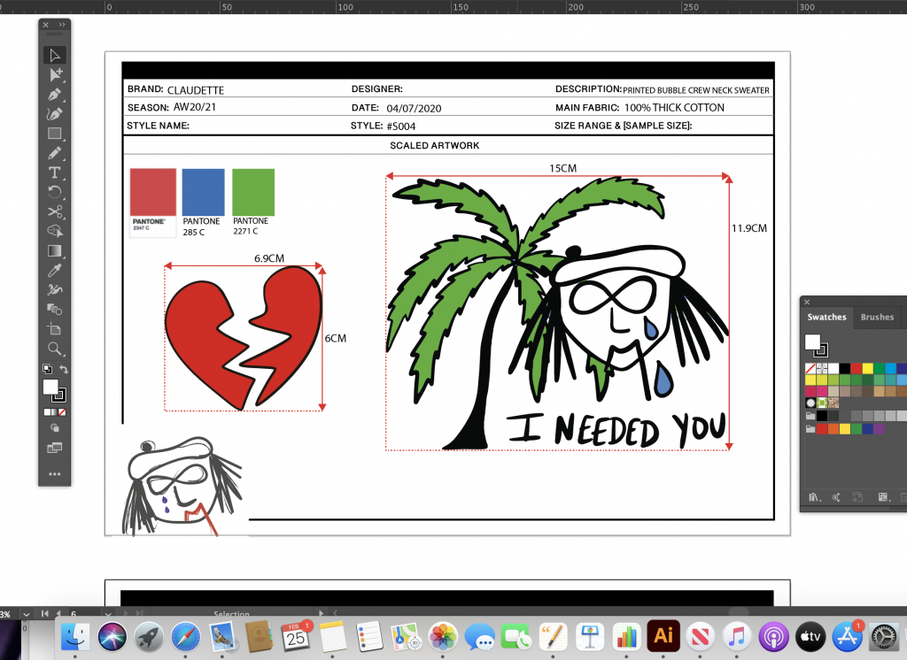Click the toolbar fill color box
This screenshot has height=660, width=907.
point(50,387)
